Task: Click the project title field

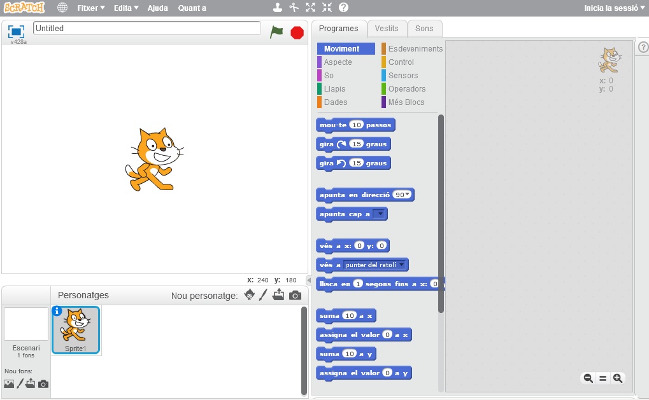Action: point(146,29)
